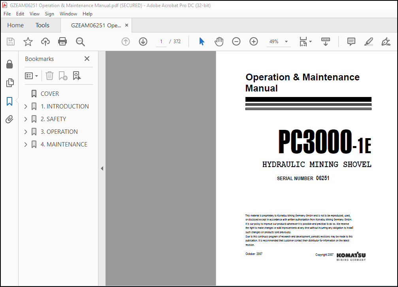Screen dimensions: 398x287
Task: Switch to the Home tab
Action: 15,25
